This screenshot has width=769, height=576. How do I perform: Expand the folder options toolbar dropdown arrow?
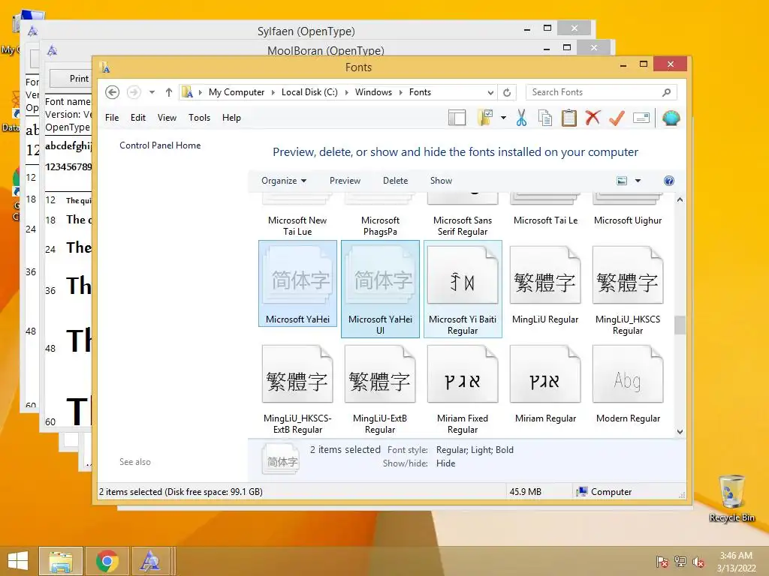tap(503, 118)
